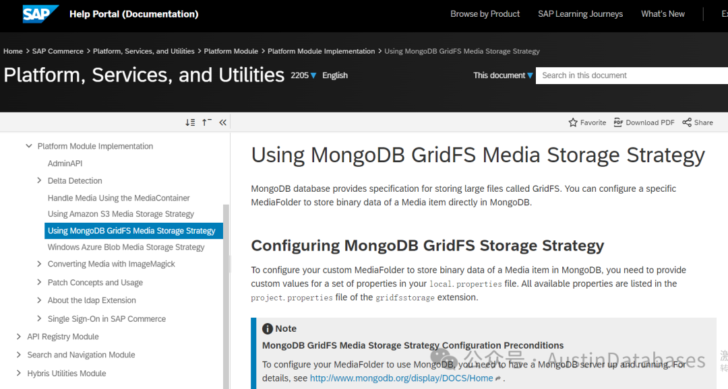Click the Share label

[x=703, y=122]
